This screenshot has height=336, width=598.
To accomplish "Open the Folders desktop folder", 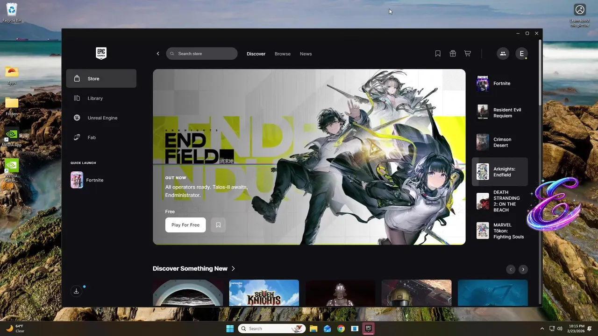I will 12,106.
